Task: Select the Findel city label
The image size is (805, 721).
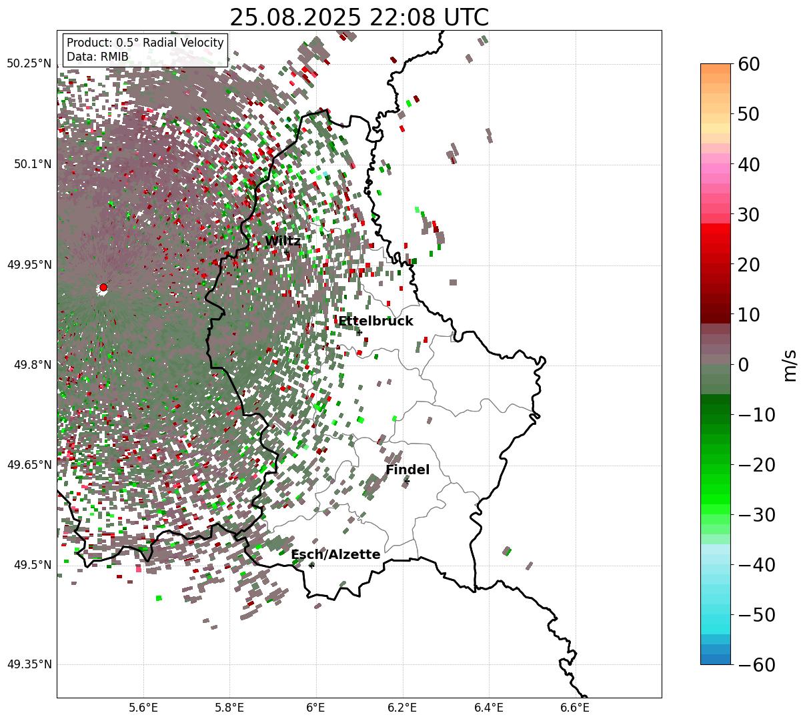Action: [408, 470]
